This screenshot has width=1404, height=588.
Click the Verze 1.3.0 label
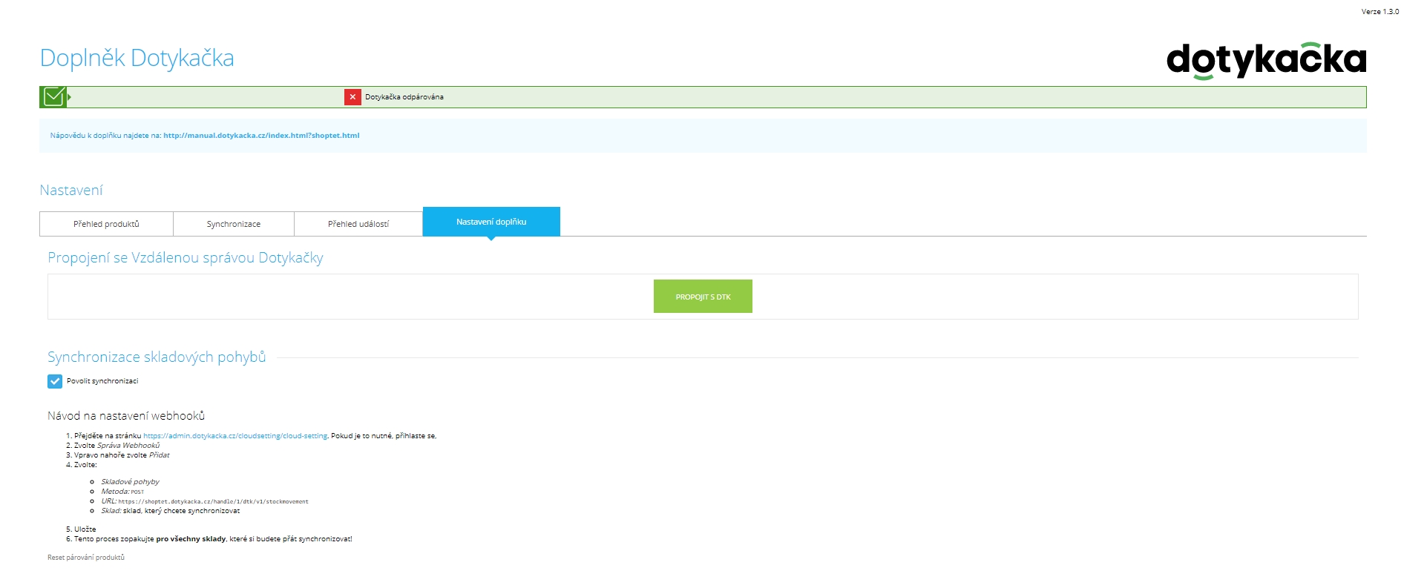point(1380,11)
